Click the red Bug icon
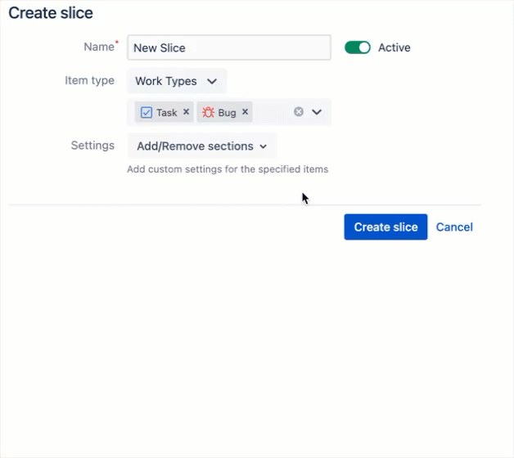This screenshot has width=514, height=458. [208, 113]
